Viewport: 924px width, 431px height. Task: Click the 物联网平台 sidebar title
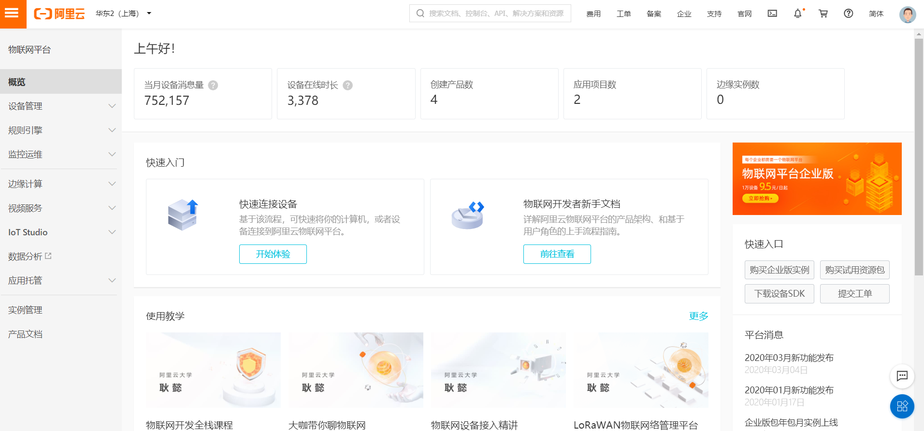[29, 50]
